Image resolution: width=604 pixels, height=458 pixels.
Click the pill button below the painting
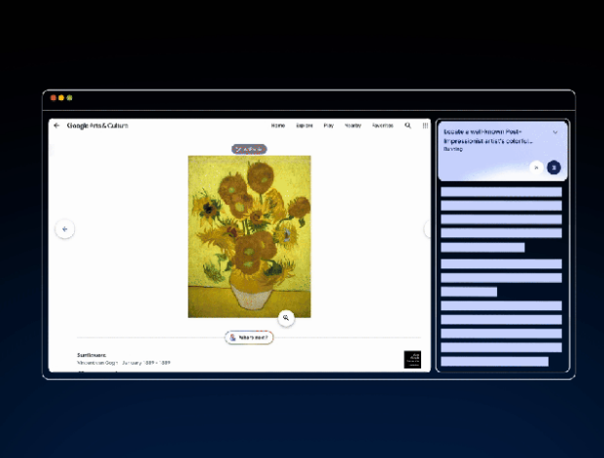tap(249, 337)
